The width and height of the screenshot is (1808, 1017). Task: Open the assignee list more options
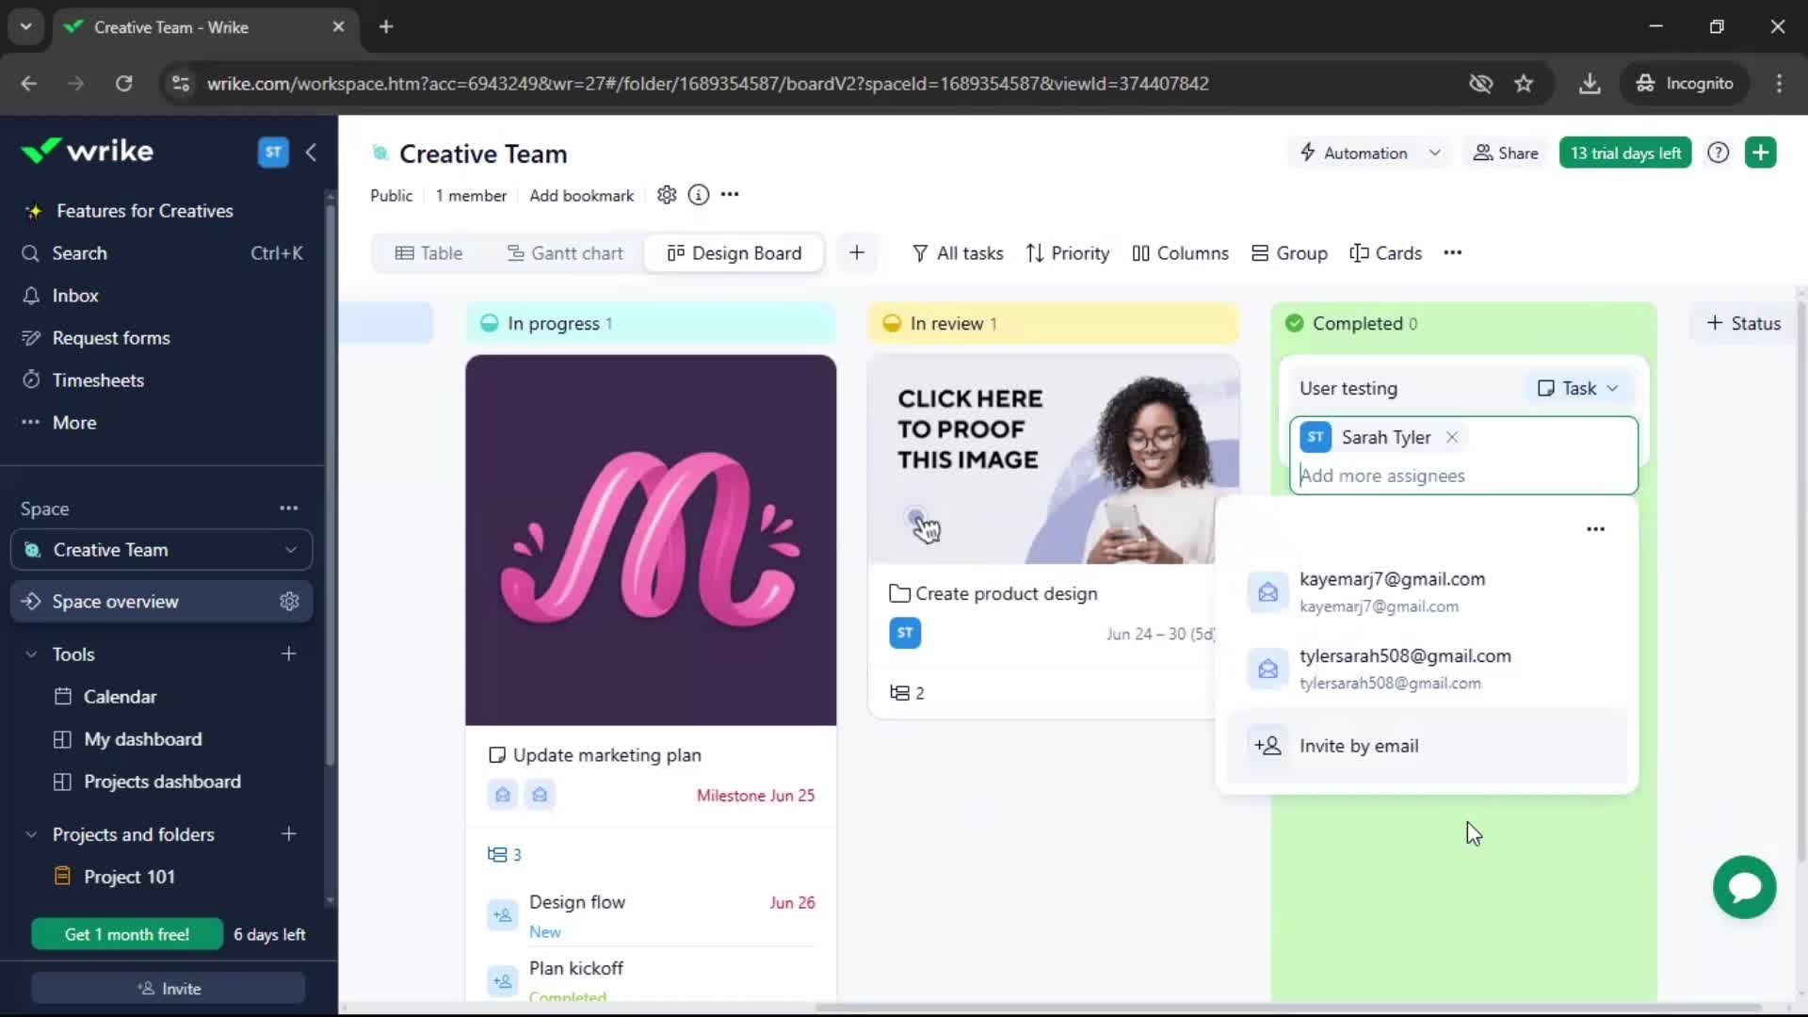tap(1595, 529)
